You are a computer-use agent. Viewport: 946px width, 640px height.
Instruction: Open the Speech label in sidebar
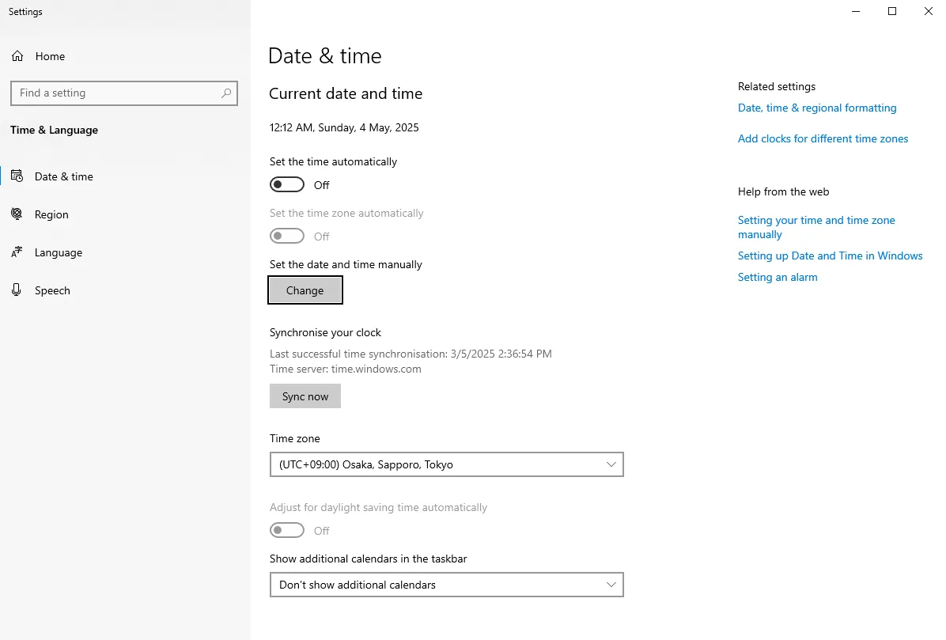click(x=52, y=290)
